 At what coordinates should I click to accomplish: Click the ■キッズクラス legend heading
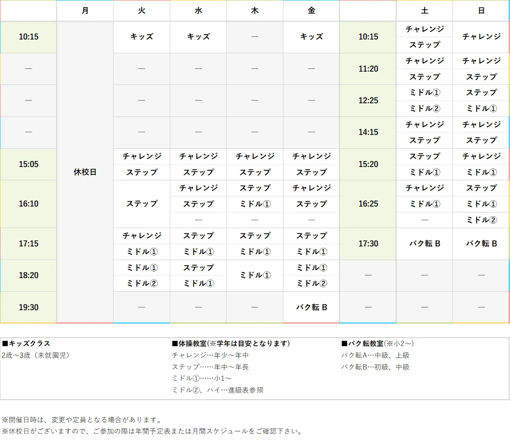coord(26,343)
